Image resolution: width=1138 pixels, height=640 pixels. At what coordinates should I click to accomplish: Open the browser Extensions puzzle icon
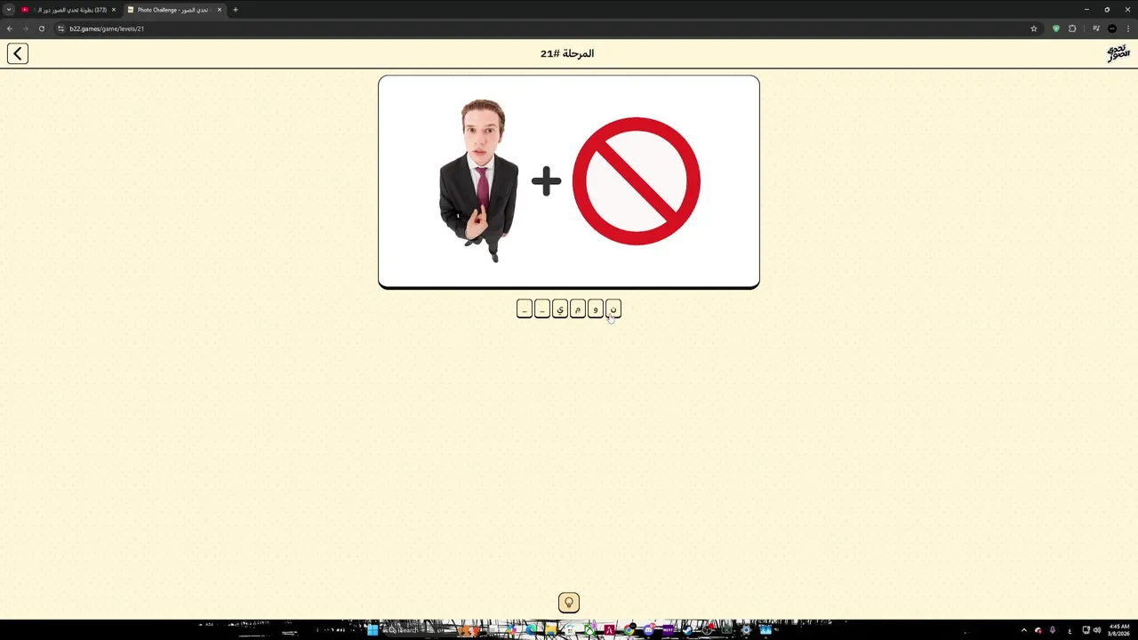click(1072, 28)
